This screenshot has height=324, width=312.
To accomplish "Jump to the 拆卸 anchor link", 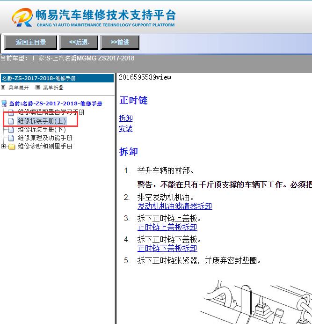I will coord(126,118).
